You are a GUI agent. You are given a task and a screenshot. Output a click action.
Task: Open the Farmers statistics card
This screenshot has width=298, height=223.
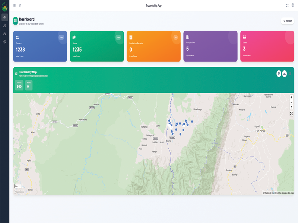pos(40,46)
